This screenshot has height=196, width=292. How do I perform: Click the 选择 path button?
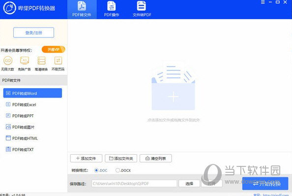point(189,184)
